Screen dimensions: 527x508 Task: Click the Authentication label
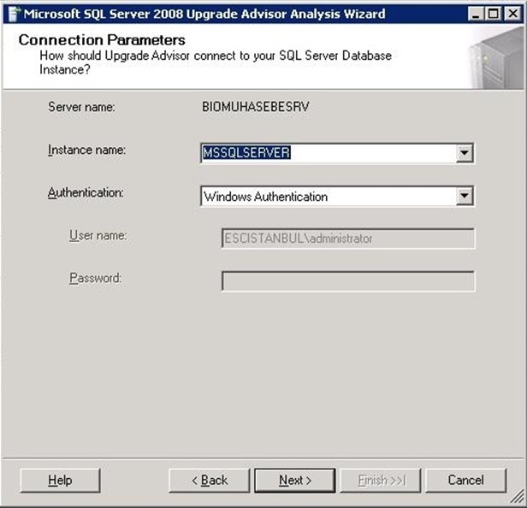coord(86,193)
